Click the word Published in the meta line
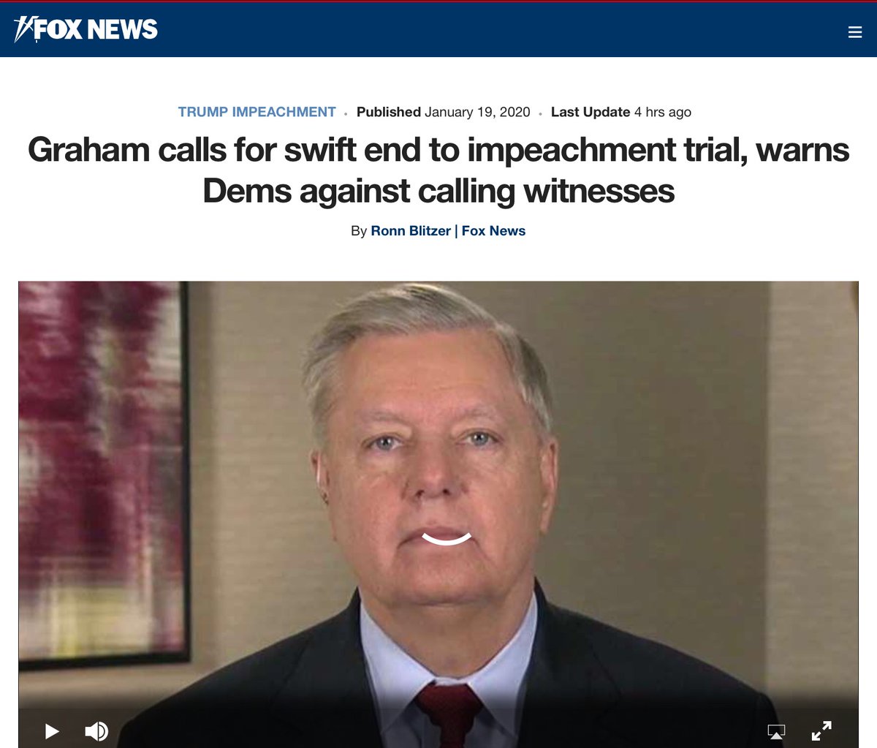877x748 pixels. (388, 112)
